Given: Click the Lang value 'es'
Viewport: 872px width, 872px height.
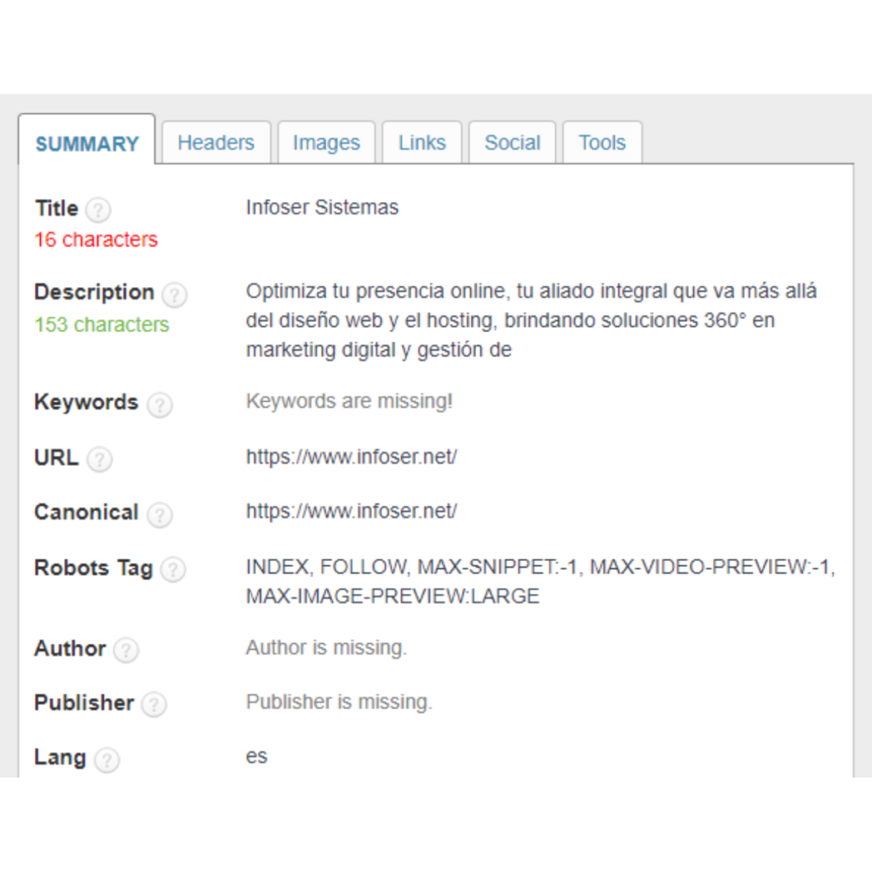Looking at the screenshot, I should click(256, 756).
